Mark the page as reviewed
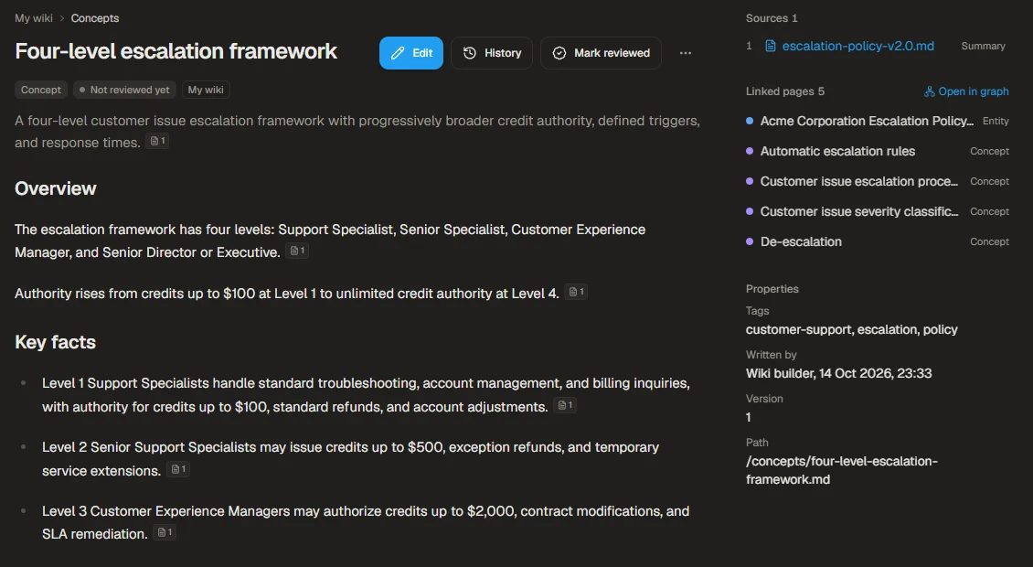Viewport: 1033px width, 567px height. point(601,53)
